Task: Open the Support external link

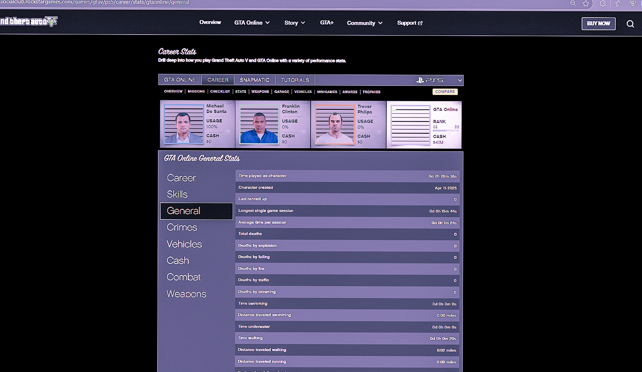Action: (x=410, y=23)
